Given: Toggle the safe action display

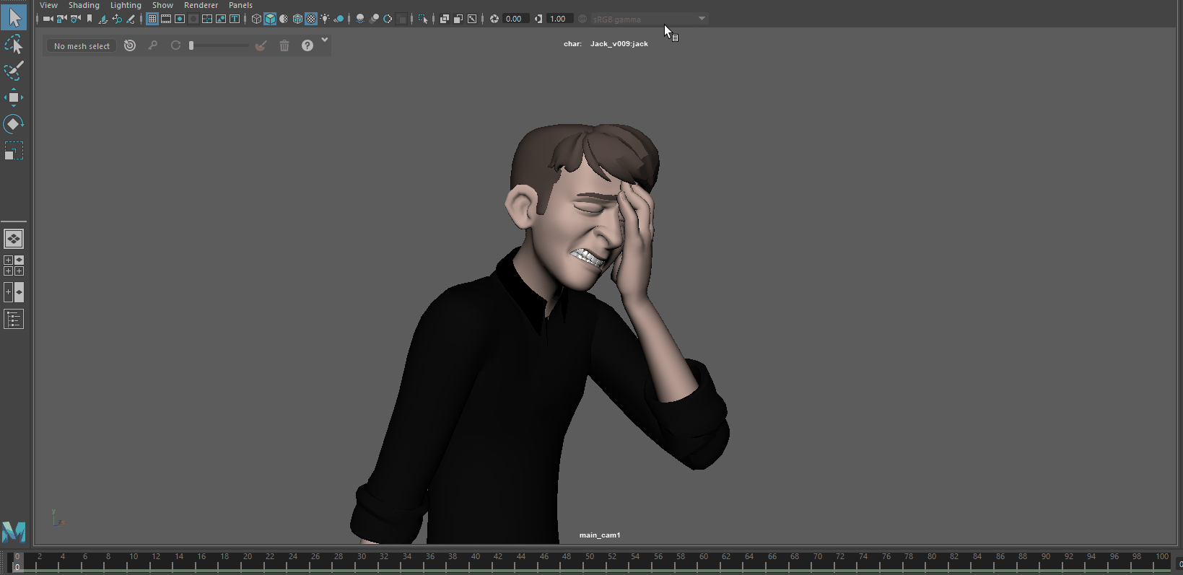Looking at the screenshot, I should 221,19.
